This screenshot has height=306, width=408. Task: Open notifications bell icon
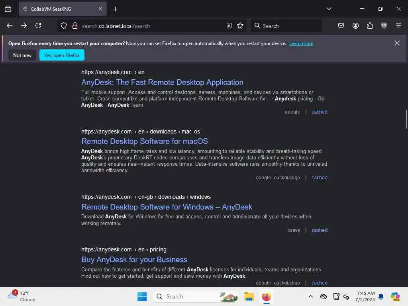pos(381,296)
